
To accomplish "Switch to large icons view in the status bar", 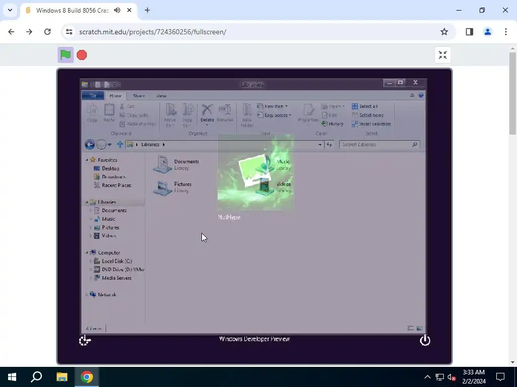I will (420, 328).
